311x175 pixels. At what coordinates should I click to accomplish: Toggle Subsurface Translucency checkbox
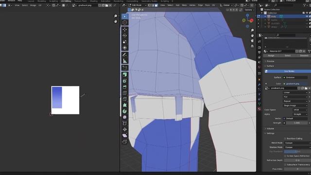[x=285, y=165]
